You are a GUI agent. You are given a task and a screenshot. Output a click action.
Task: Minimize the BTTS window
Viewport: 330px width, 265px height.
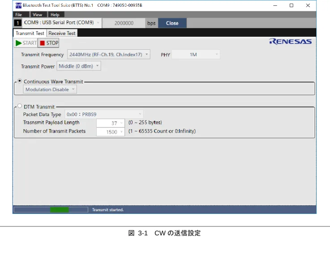[x=275, y=5]
